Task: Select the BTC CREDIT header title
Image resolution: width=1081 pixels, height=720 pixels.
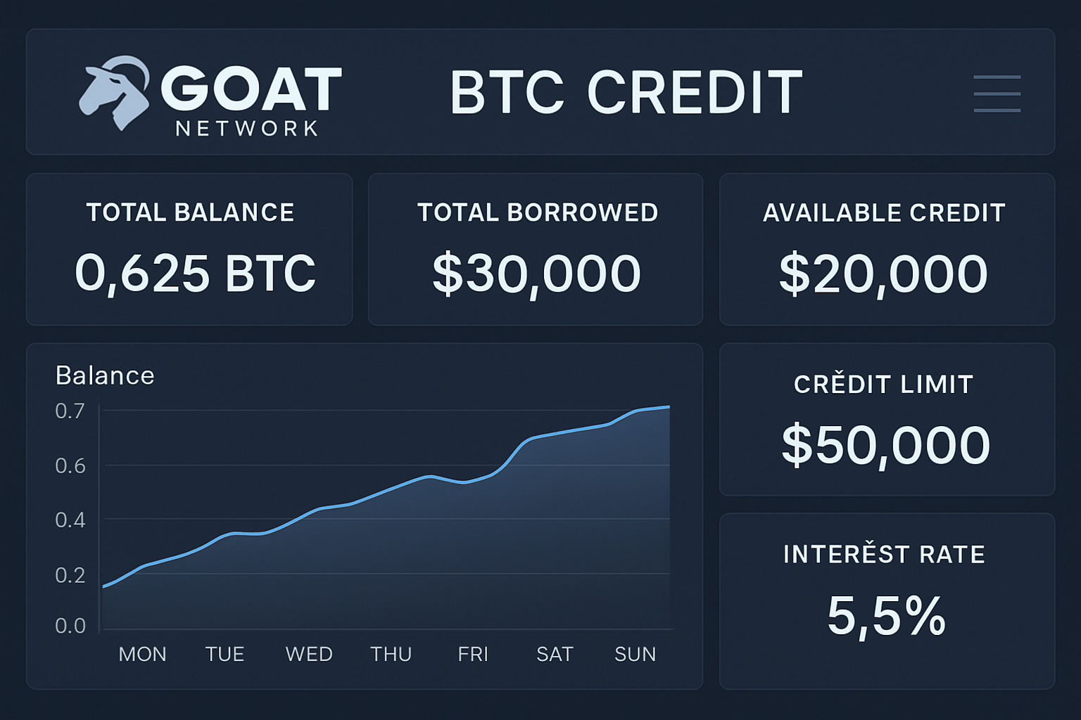Action: click(x=626, y=91)
